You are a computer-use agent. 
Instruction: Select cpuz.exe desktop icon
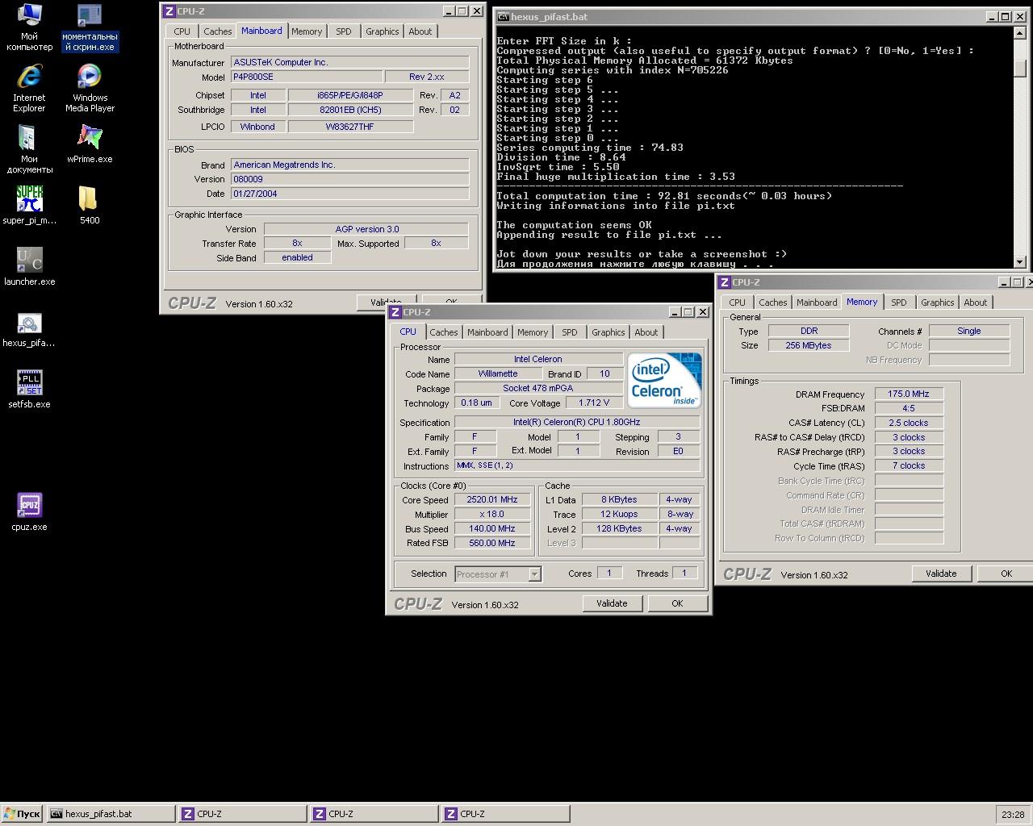29,511
